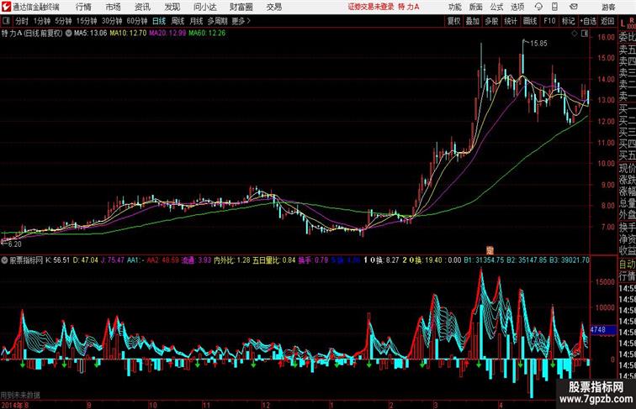Switch to the 15分钟 period tab

(x=87, y=21)
